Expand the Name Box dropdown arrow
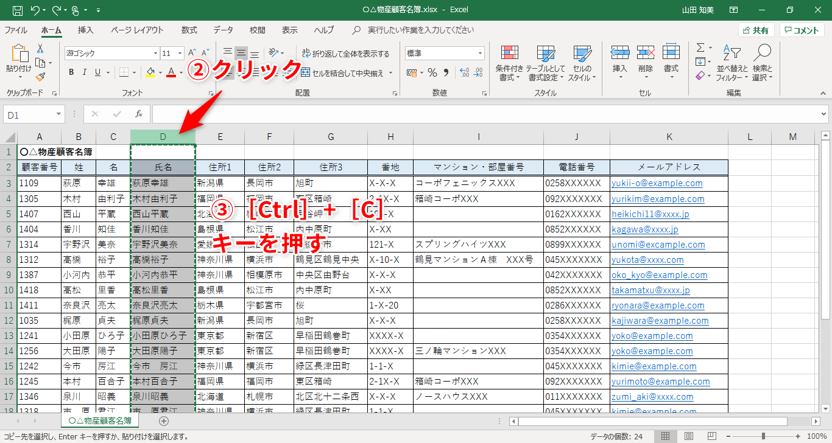 pos(59,114)
